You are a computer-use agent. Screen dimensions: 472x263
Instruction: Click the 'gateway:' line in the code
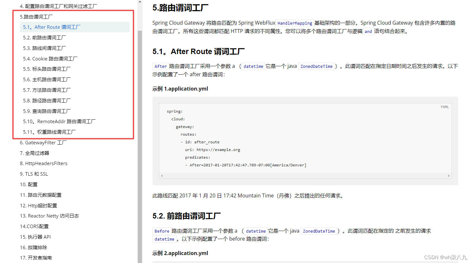pyautogui.click(x=185, y=127)
